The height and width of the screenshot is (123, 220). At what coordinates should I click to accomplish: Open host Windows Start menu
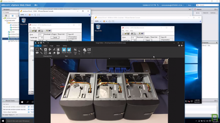coord(3,121)
